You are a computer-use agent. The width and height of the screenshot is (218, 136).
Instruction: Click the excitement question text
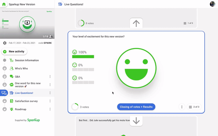pos(98,36)
